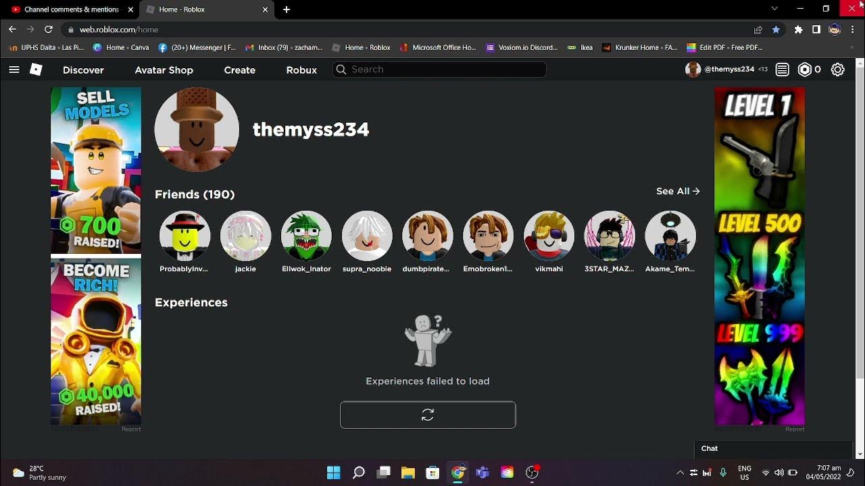Open UPHS Dalta bookmark
This screenshot has height=486, width=865.
tap(46, 48)
